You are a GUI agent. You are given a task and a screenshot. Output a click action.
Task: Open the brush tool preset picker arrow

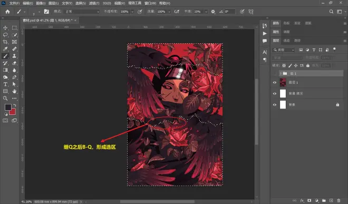pyautogui.click(x=25, y=12)
